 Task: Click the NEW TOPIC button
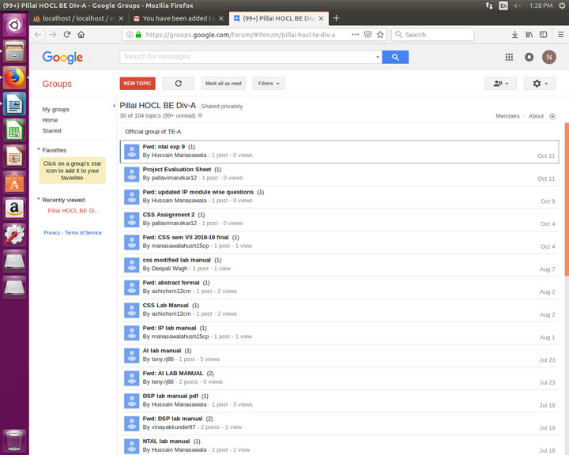138,83
